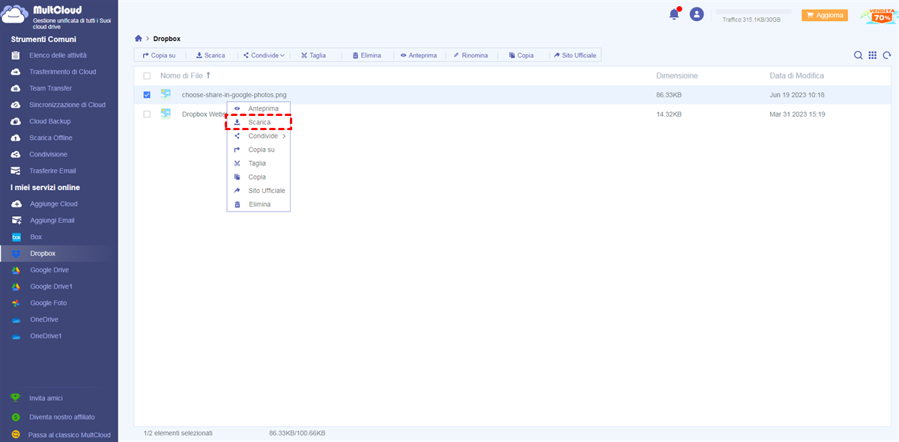Screen dimensions: 899x442
Task: Open Google Foto in sidebar
Action: point(49,303)
